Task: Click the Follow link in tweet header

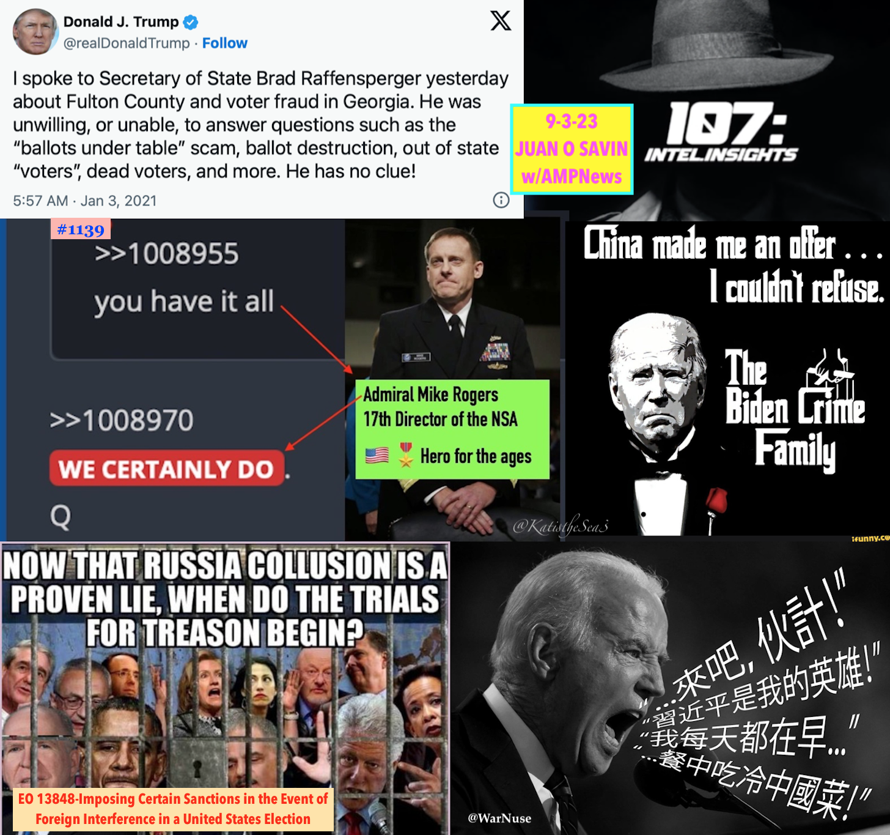Action: tap(225, 43)
